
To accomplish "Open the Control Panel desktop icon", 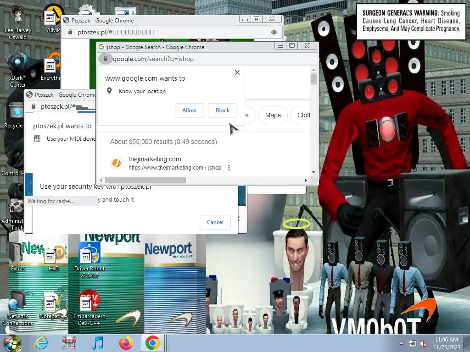I will [12, 163].
